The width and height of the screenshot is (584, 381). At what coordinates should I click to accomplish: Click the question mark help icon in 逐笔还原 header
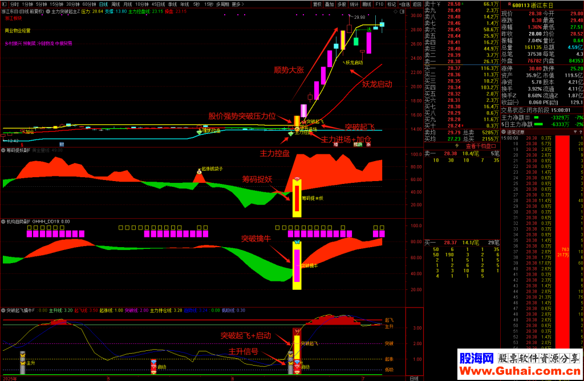(581, 132)
